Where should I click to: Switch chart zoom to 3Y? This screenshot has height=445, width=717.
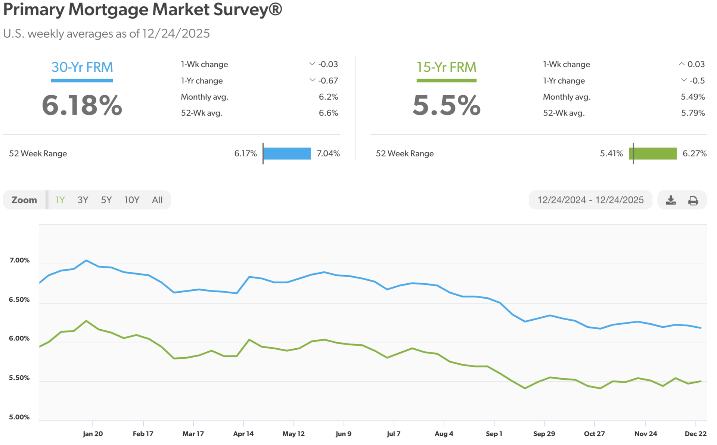pos(83,200)
